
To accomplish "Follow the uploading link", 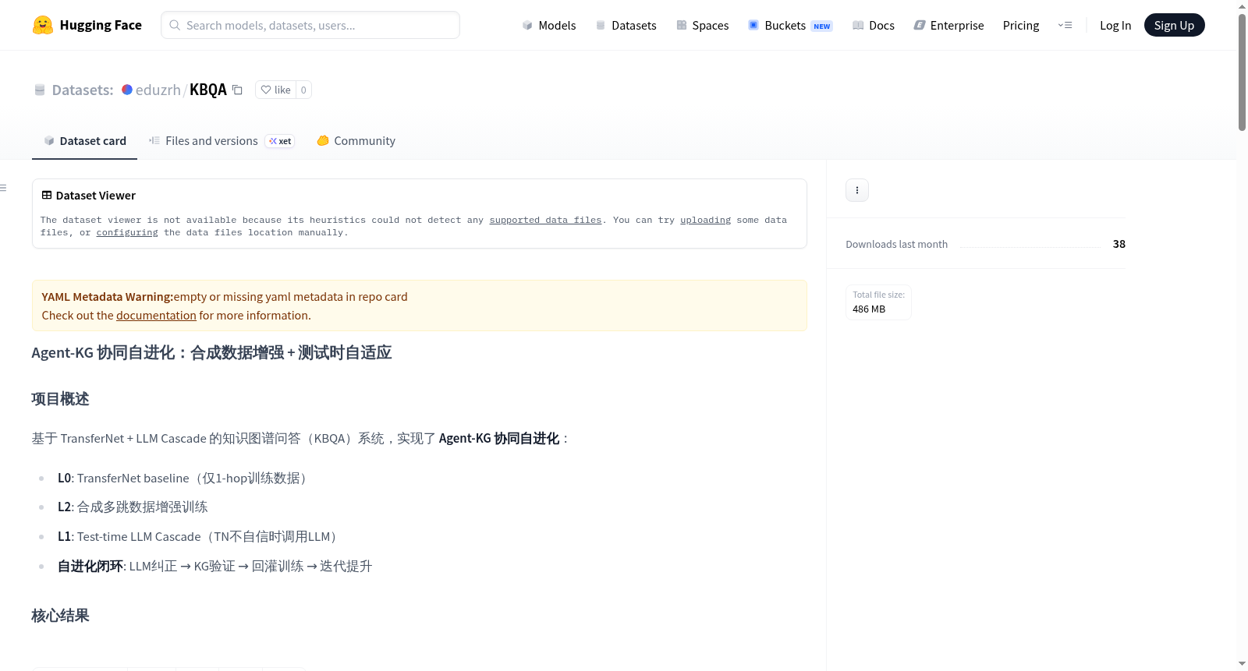I will (x=705, y=220).
